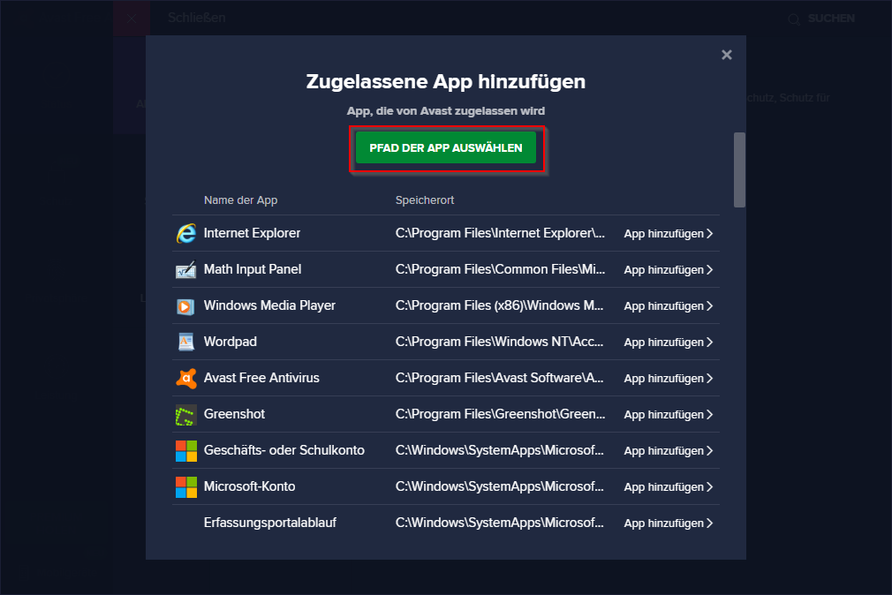The image size is (892, 595).
Task: Click the Windows NT path for Wordpad
Action: click(500, 342)
